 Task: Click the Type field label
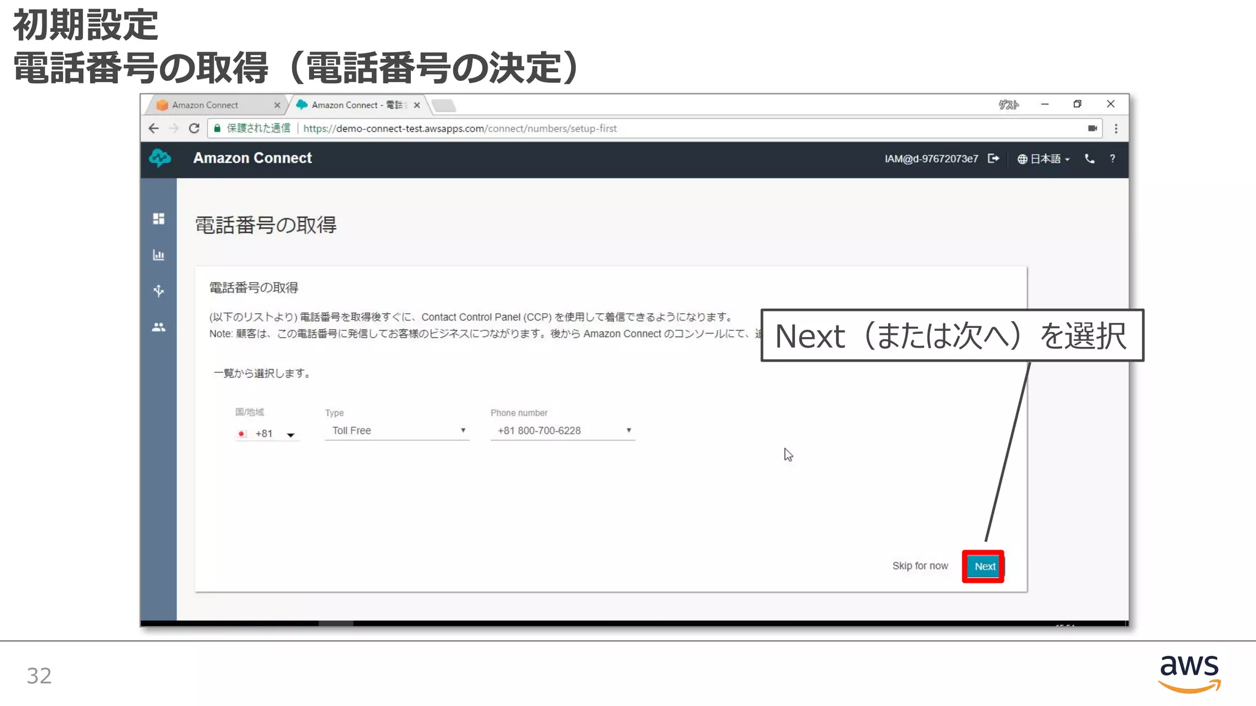click(x=334, y=413)
